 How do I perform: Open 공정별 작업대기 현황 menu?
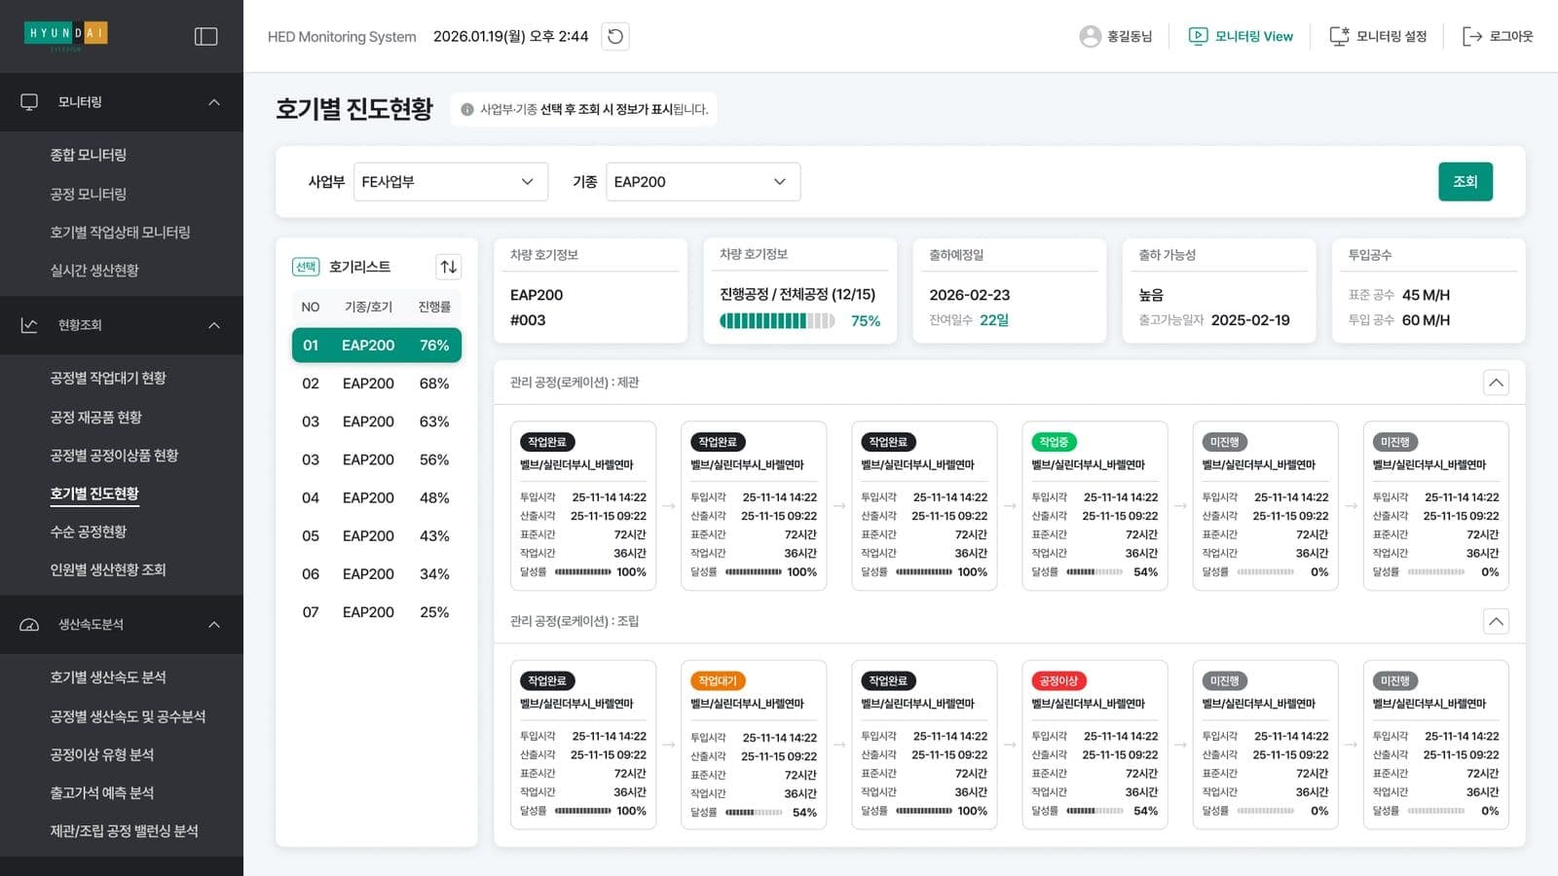108,378
